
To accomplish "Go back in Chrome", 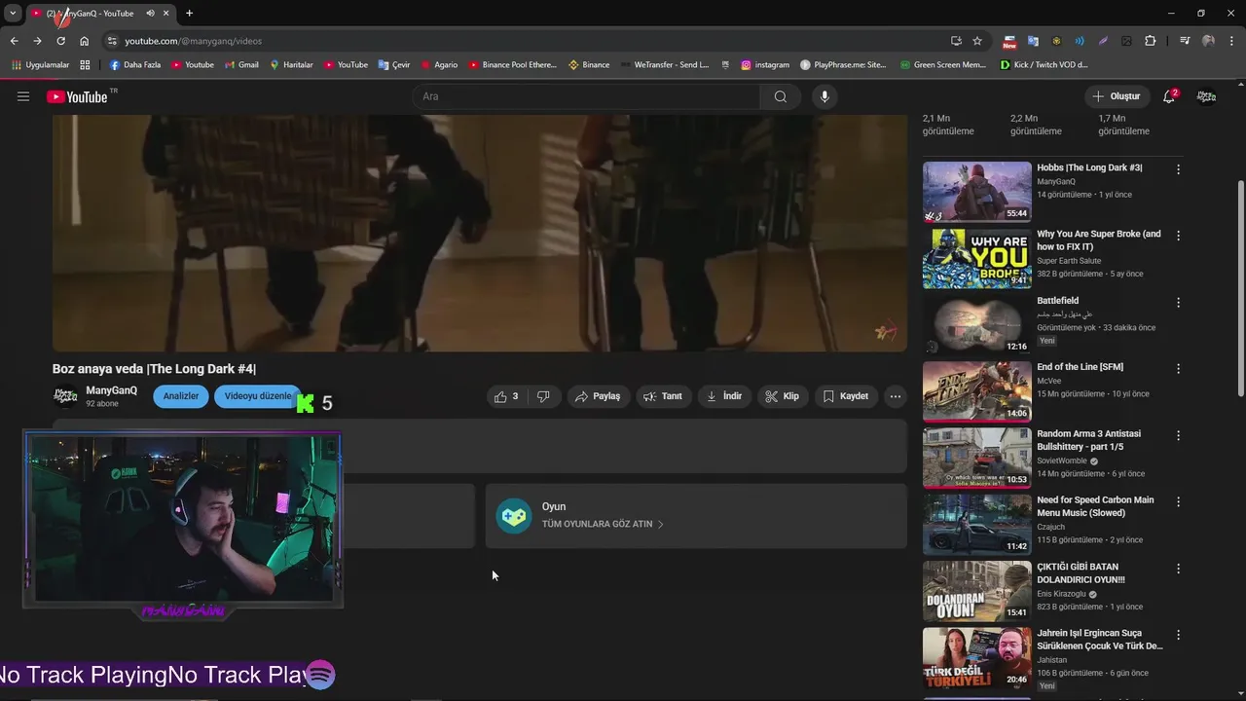I will [x=14, y=41].
